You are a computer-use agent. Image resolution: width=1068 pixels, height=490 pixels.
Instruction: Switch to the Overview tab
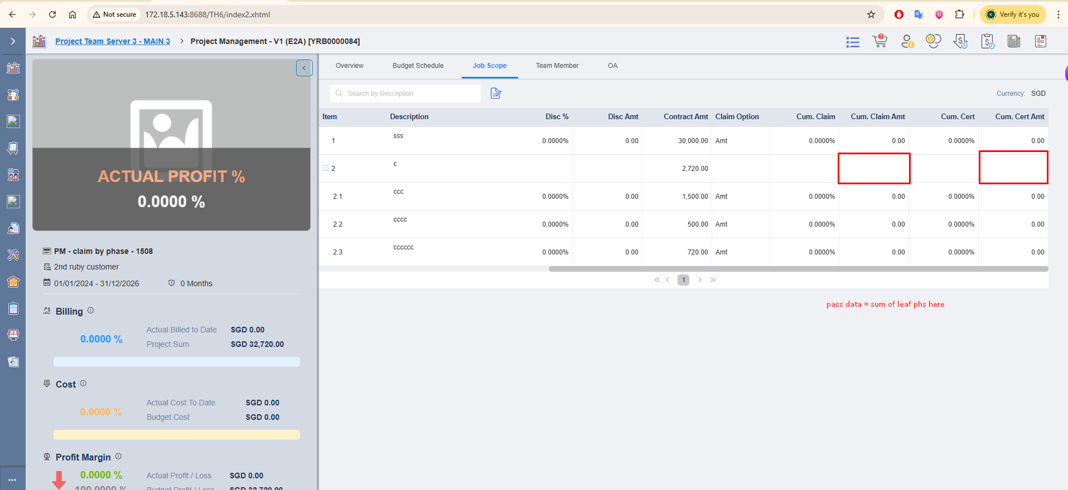pos(350,66)
